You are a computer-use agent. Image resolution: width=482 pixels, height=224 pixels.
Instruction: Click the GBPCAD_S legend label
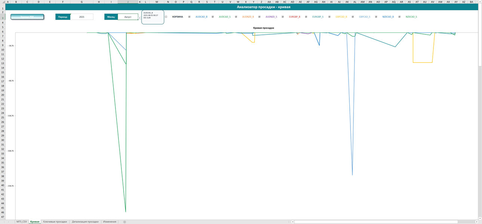click(x=365, y=17)
